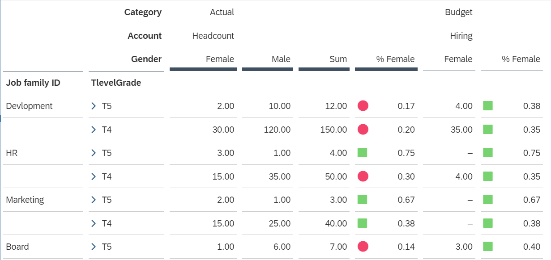Click the red indicator for Board T5 % Female
The height and width of the screenshot is (260, 551).
tap(363, 246)
